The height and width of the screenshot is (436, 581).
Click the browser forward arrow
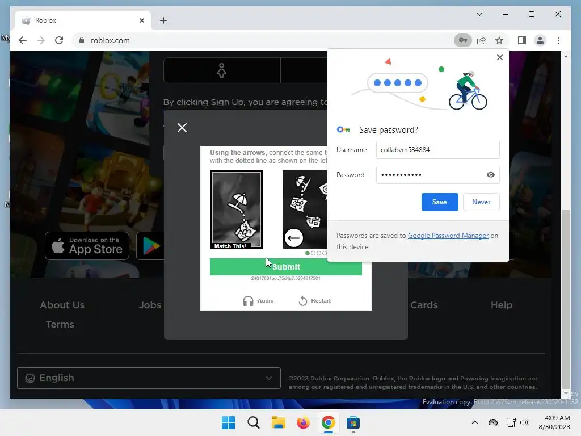tap(41, 40)
